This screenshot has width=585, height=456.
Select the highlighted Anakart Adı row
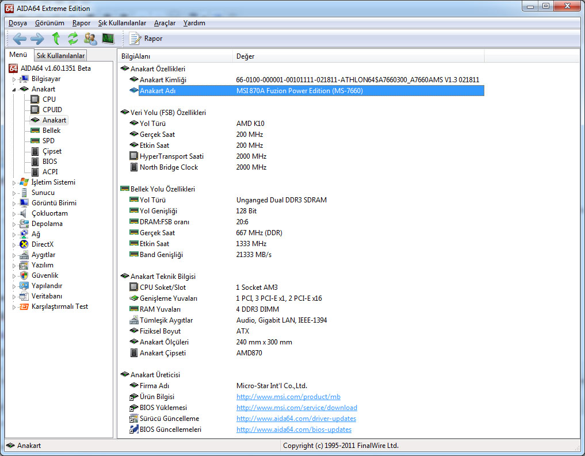coord(311,91)
